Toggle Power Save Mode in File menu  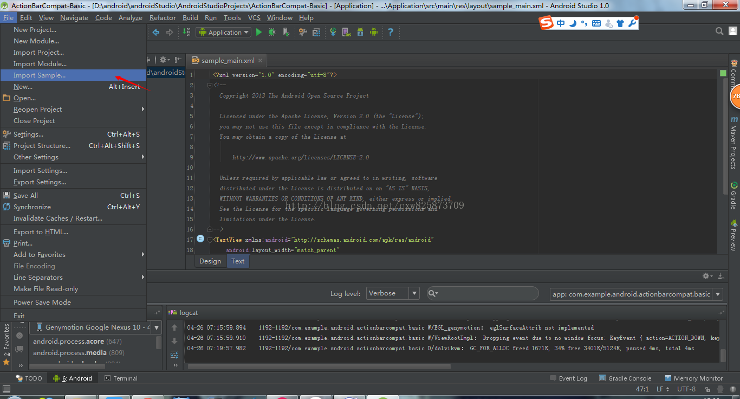click(x=73, y=302)
